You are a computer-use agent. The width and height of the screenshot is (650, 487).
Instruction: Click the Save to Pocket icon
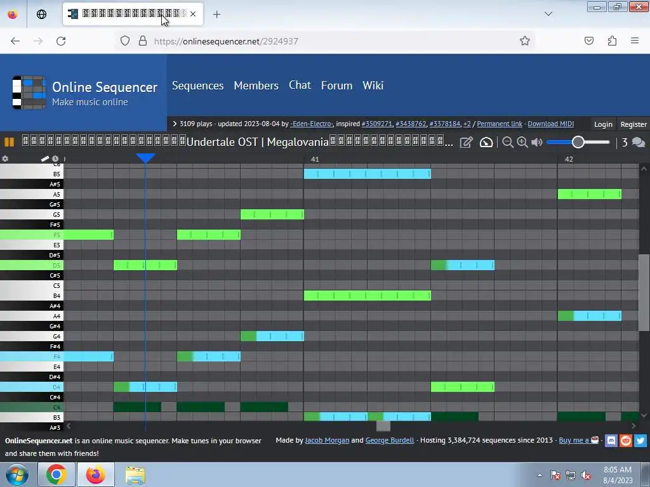[589, 41]
